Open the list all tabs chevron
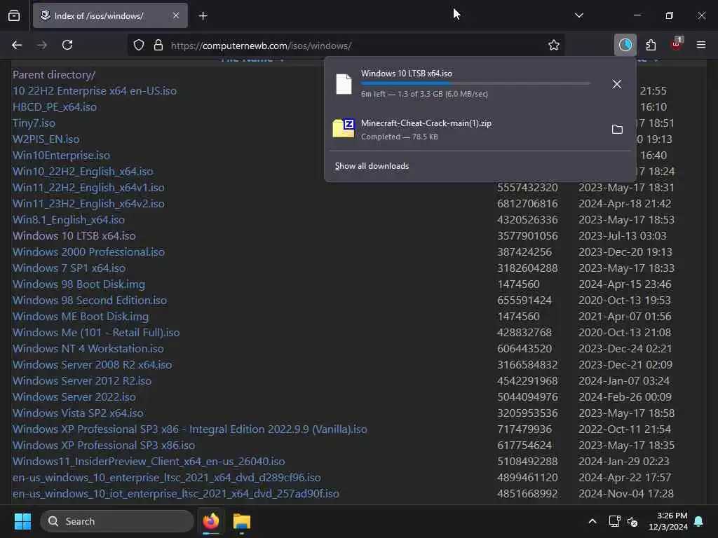718x538 pixels. 578,15
